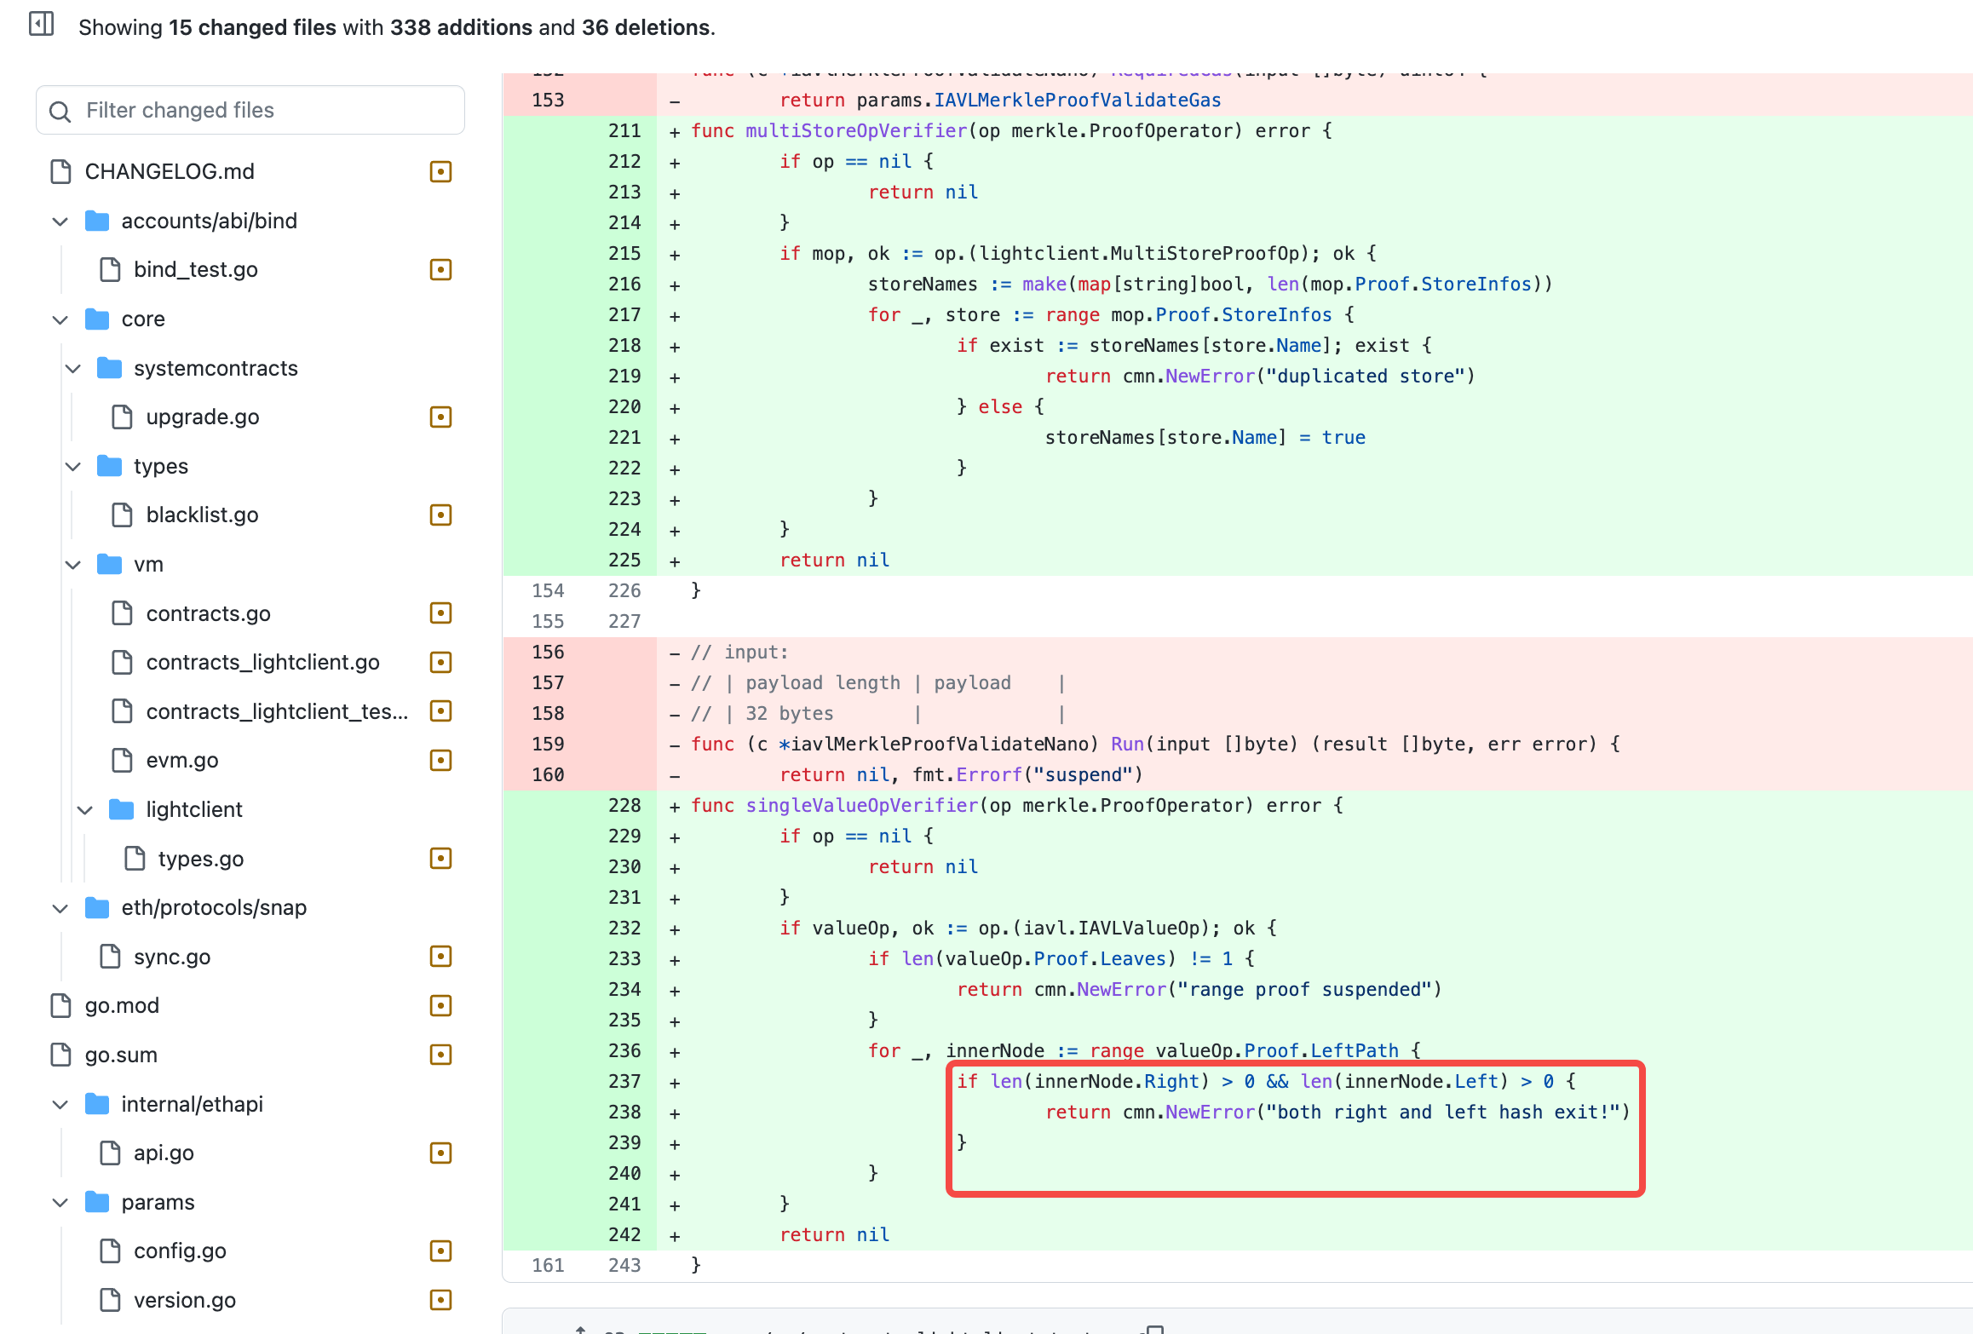
Task: Click the file icon for bind_test.go
Action: click(110, 269)
